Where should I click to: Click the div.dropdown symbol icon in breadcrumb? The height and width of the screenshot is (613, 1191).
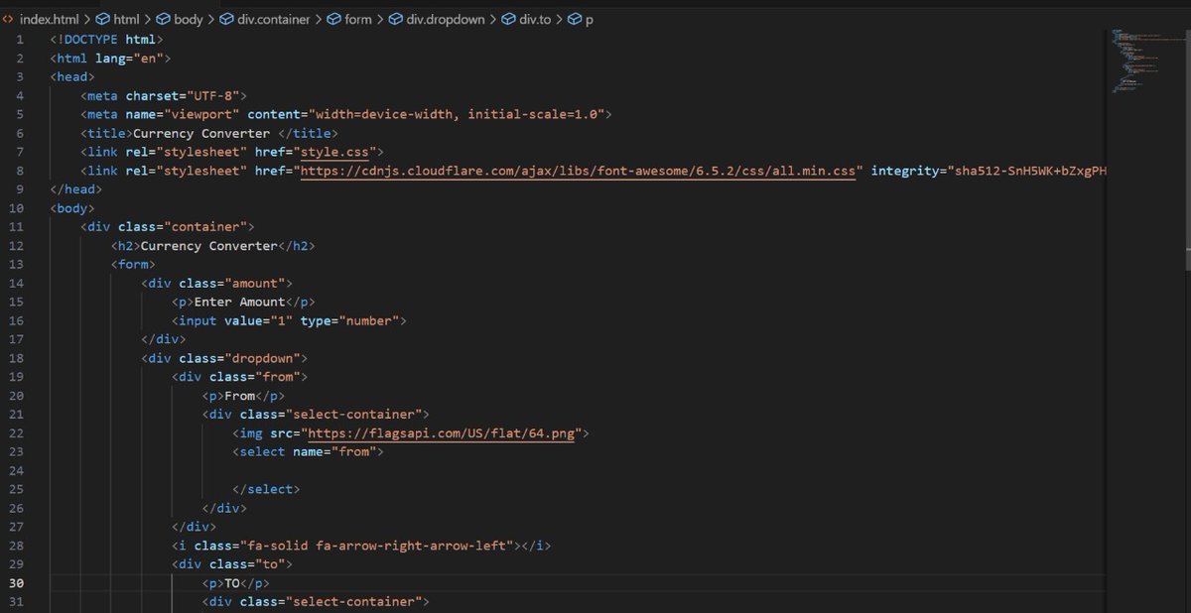[397, 18]
